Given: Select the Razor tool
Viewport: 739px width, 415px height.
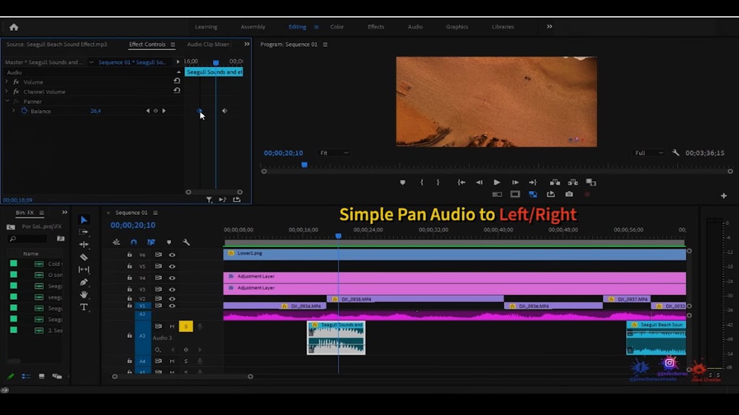Looking at the screenshot, I should [84, 257].
